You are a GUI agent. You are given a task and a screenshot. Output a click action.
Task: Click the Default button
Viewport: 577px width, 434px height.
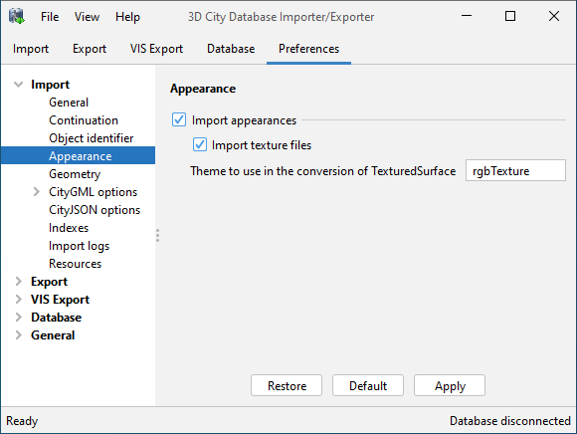pos(368,385)
